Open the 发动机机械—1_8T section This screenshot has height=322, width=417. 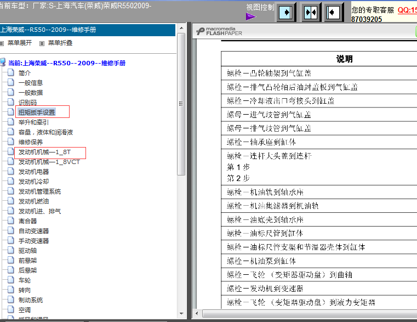point(44,152)
